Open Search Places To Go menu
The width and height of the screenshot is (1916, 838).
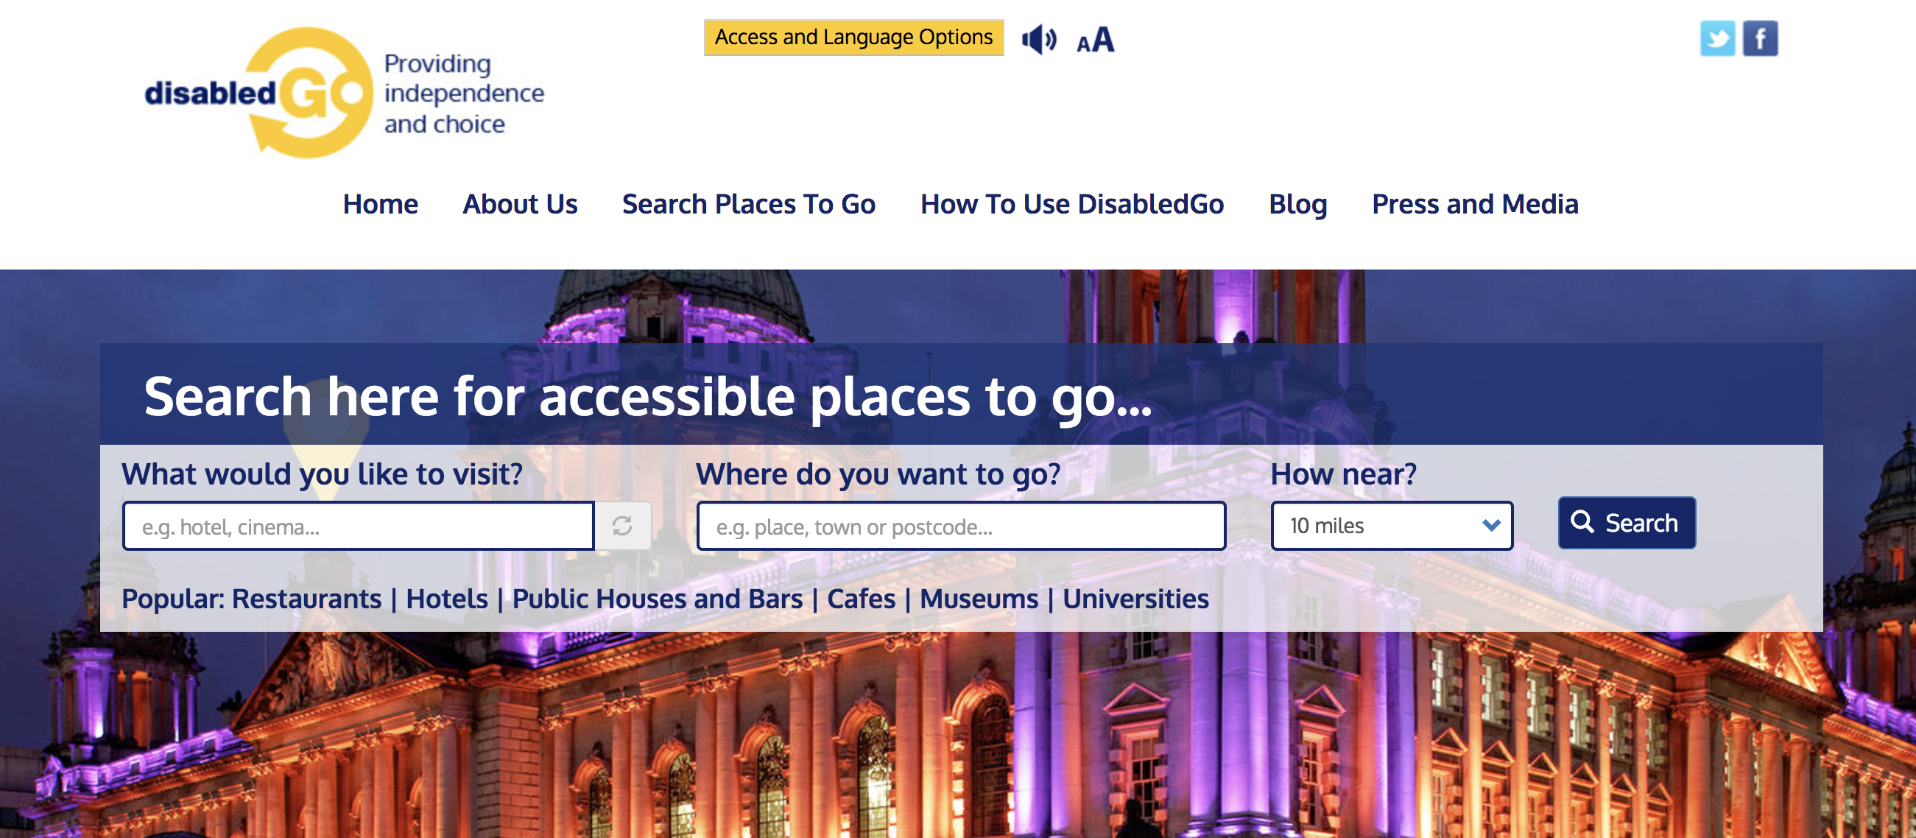click(748, 204)
